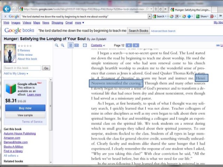Click the browser forward arrow button

[14, 9]
